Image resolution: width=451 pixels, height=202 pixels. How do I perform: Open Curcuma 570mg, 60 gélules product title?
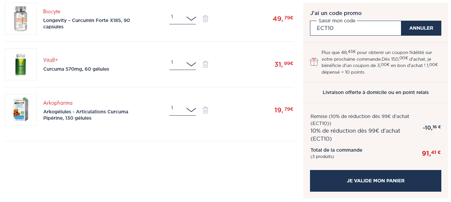[x=76, y=69]
